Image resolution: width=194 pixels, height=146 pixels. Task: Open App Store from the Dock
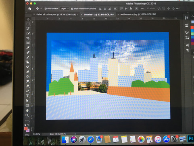coord(166,139)
